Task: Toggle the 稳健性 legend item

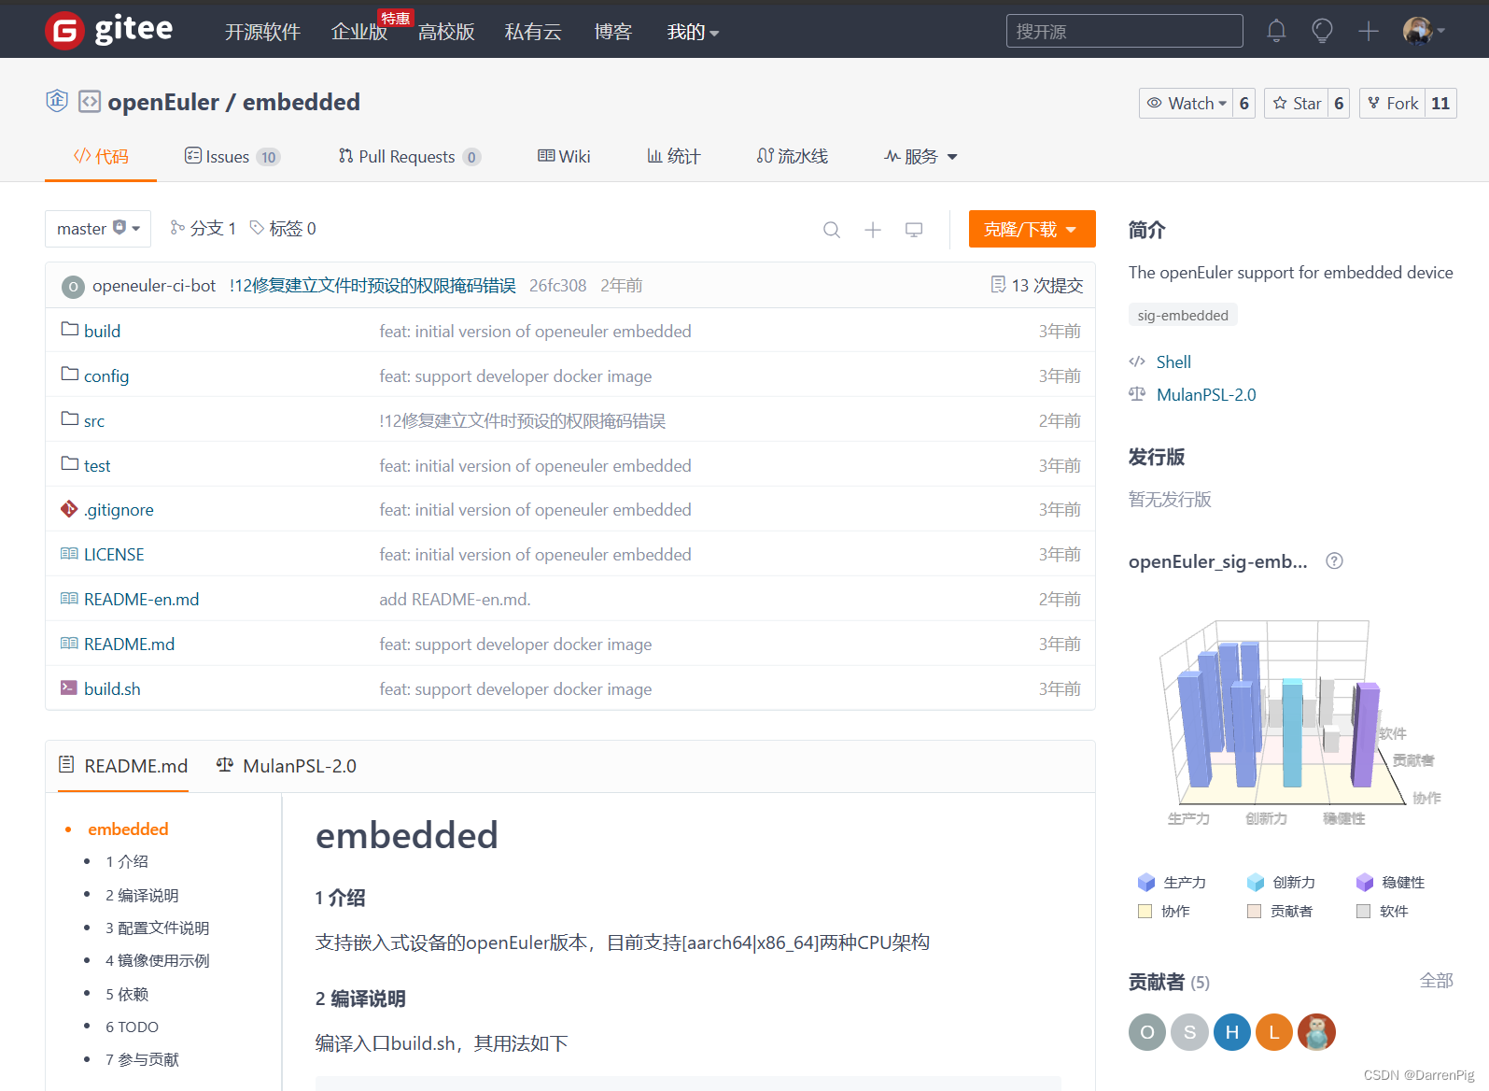Action: coord(1390,883)
